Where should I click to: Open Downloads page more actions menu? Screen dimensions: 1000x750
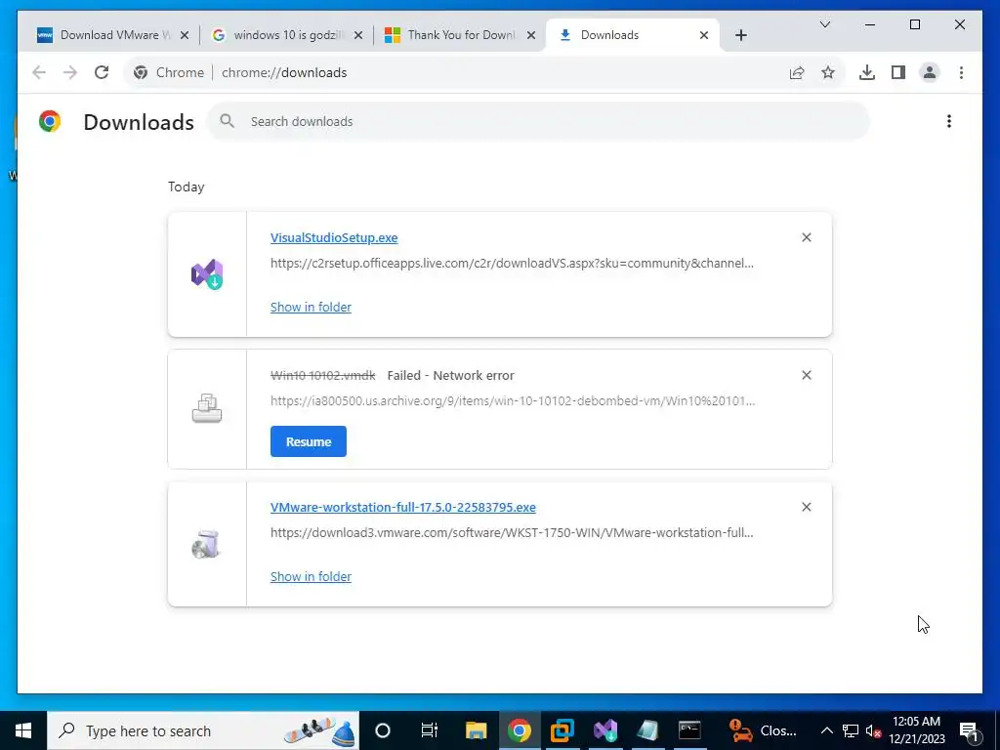pos(949,121)
